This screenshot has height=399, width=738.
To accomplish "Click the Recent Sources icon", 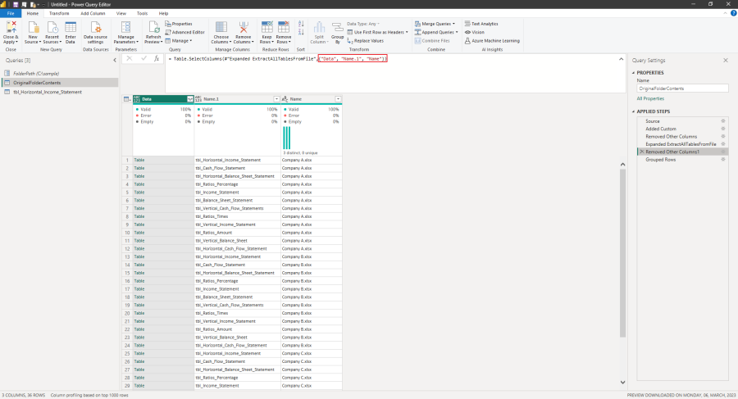I will point(52,27).
